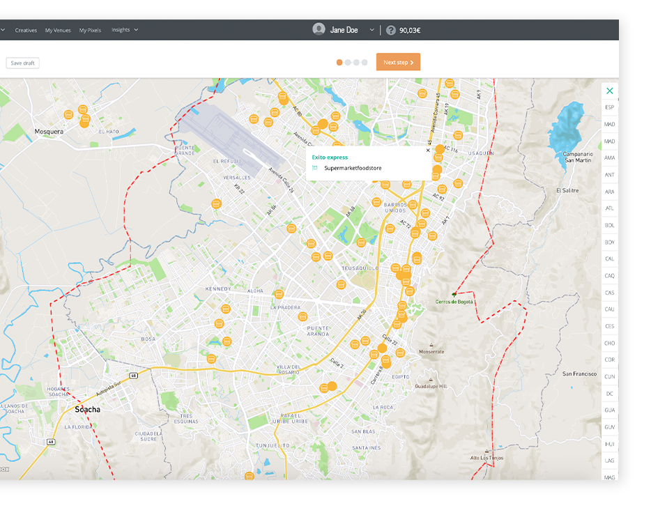
Task: Select AMA in the region list
Action: pos(609,157)
